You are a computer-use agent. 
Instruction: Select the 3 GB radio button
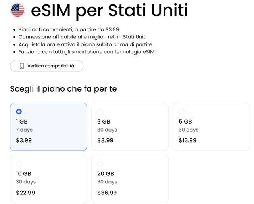100,112
